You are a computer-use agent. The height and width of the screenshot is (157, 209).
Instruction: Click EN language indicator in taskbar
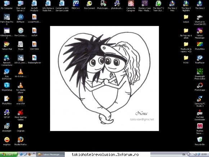[x=184, y=154]
